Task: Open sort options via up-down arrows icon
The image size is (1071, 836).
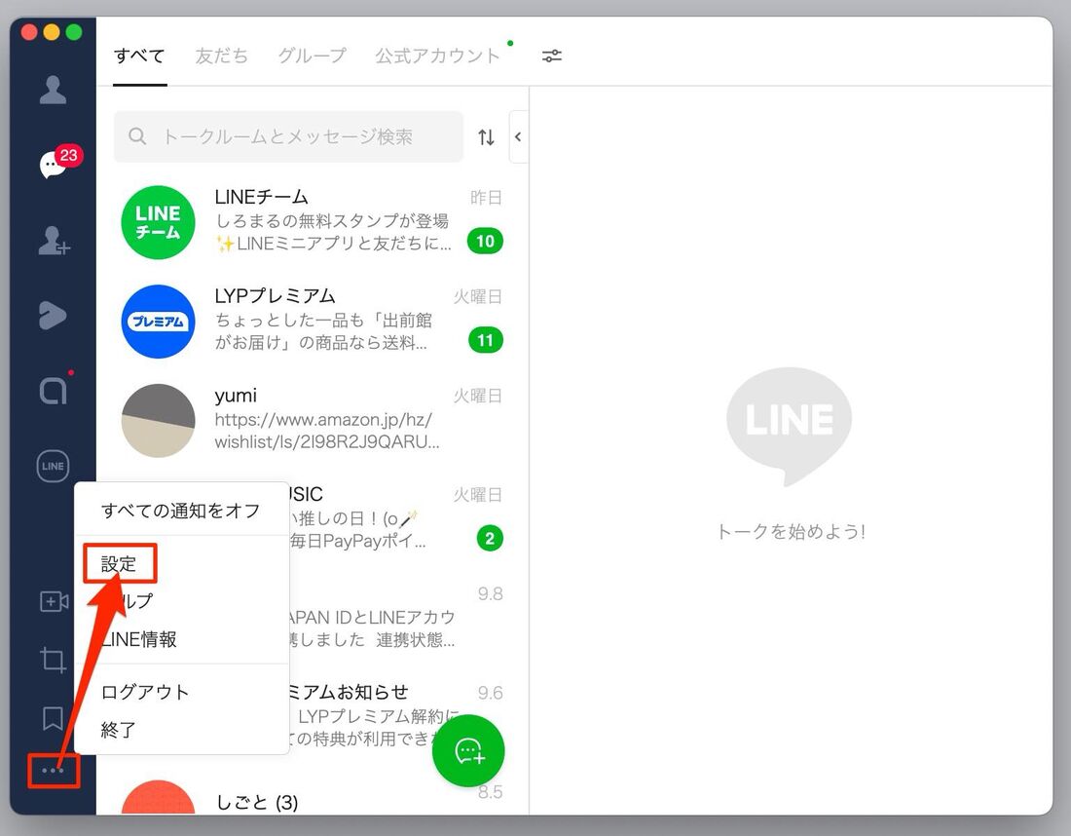Action: tap(486, 136)
